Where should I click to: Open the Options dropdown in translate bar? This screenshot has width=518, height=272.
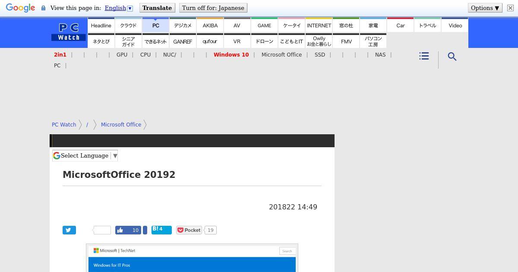[x=485, y=8]
